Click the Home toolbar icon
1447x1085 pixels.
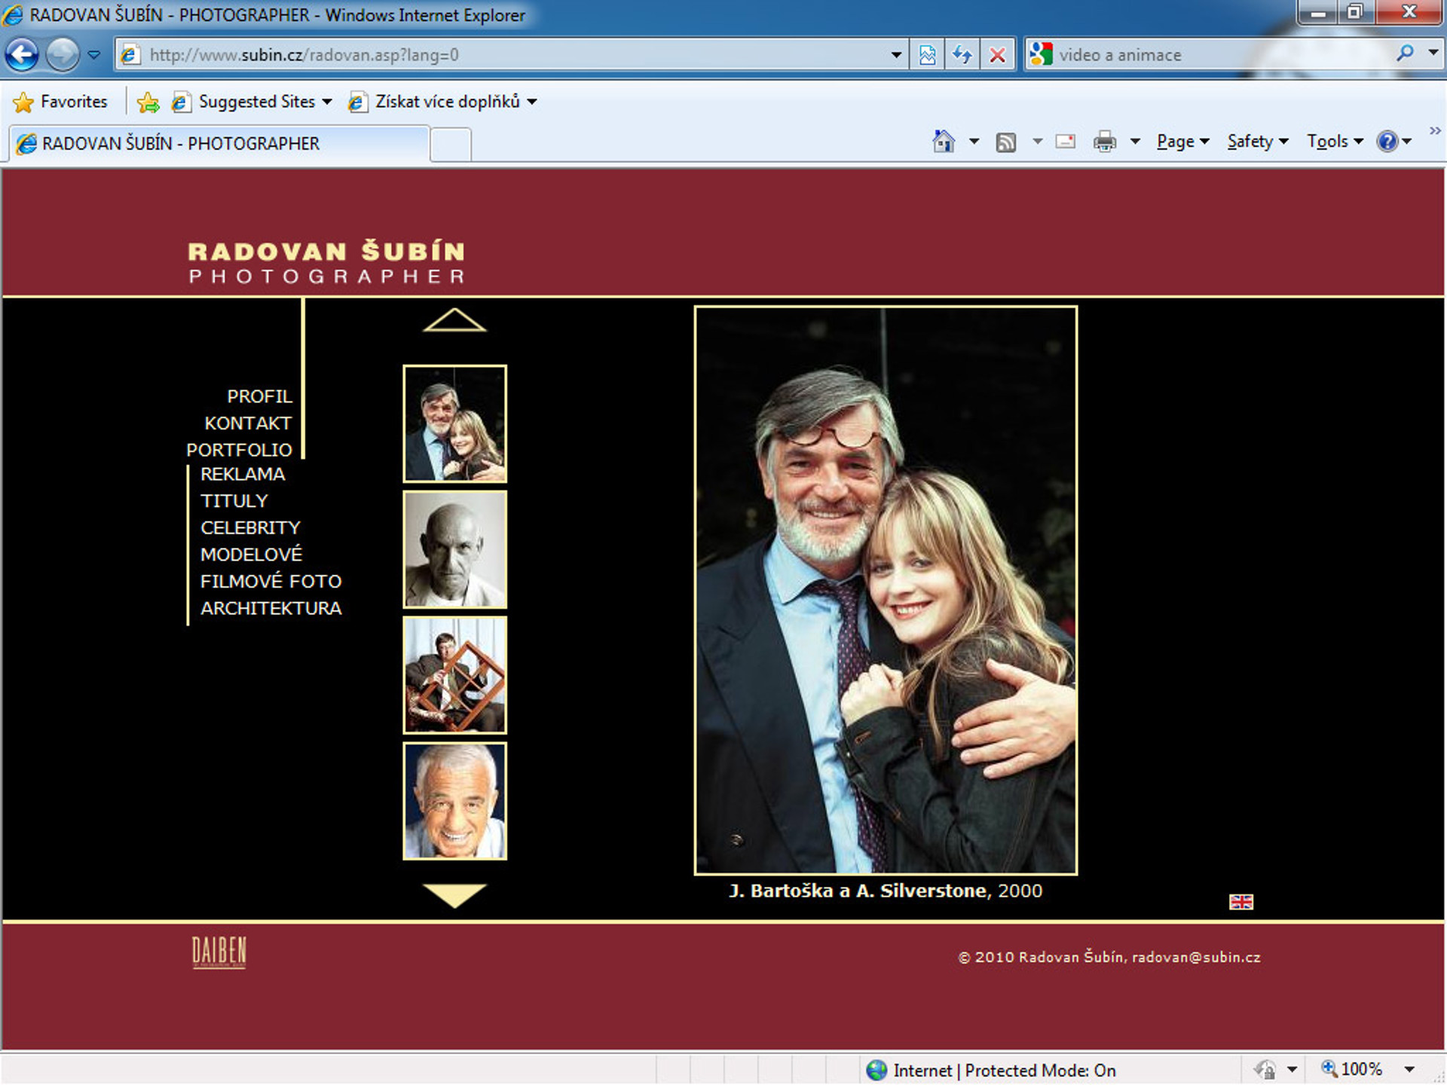point(943,141)
